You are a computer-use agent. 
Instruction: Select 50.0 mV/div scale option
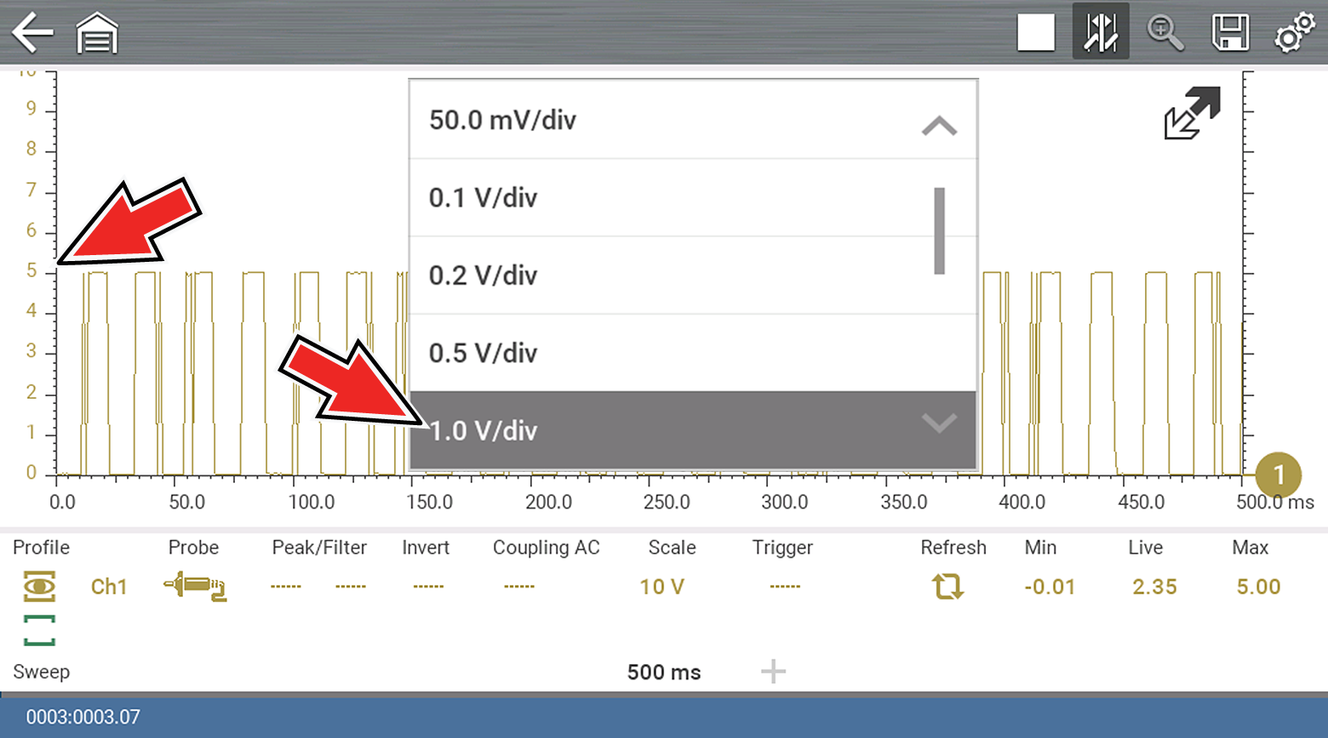[502, 120]
